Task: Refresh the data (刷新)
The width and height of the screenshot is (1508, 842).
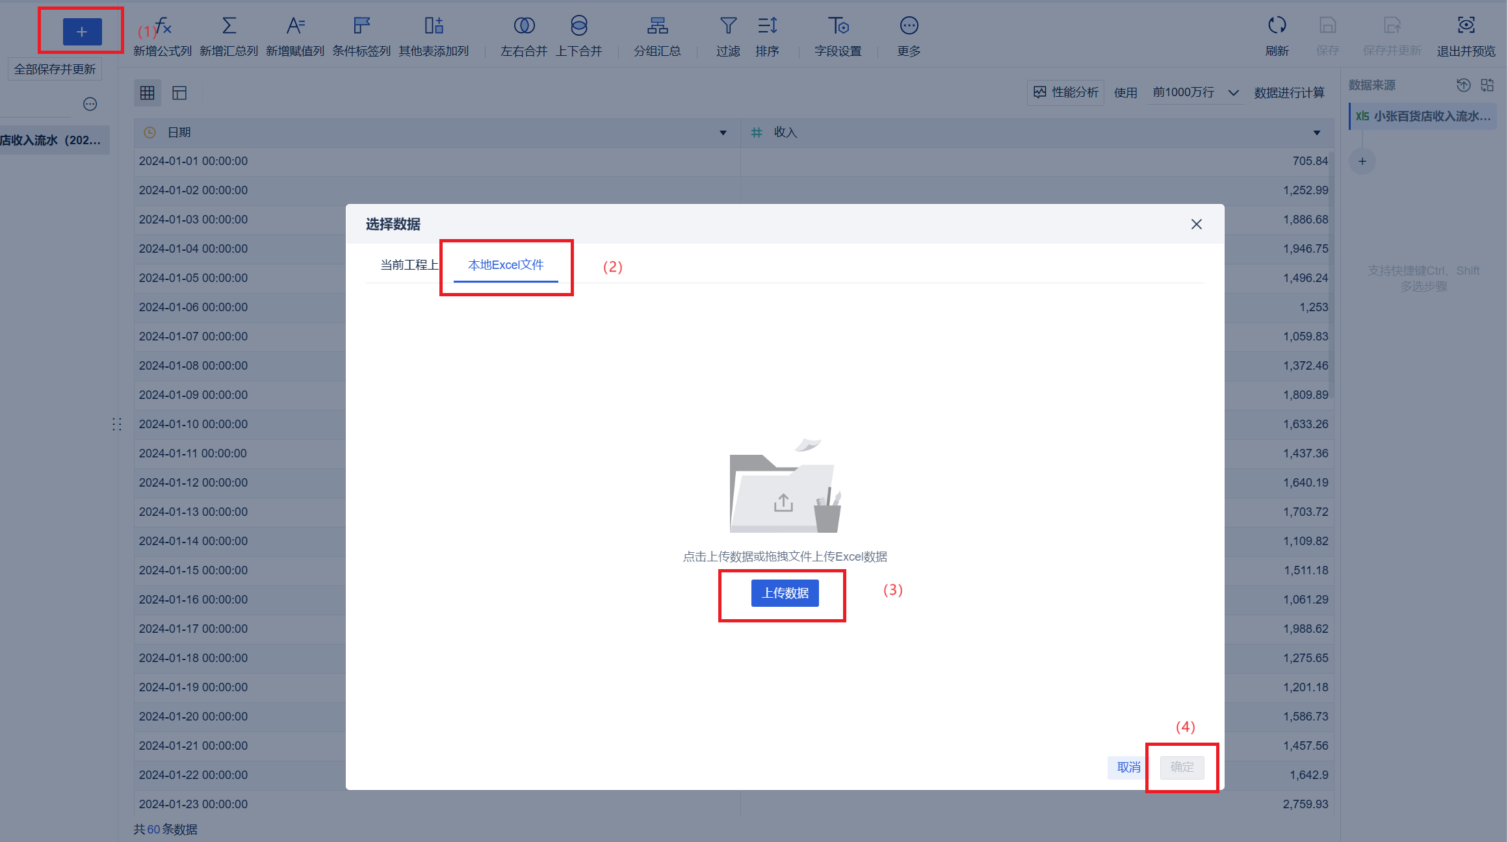Action: point(1277,36)
